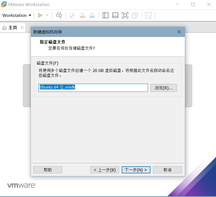
Task: Click the Send Ctrl+Alt+Del toolbar icon
Action: (59, 15)
